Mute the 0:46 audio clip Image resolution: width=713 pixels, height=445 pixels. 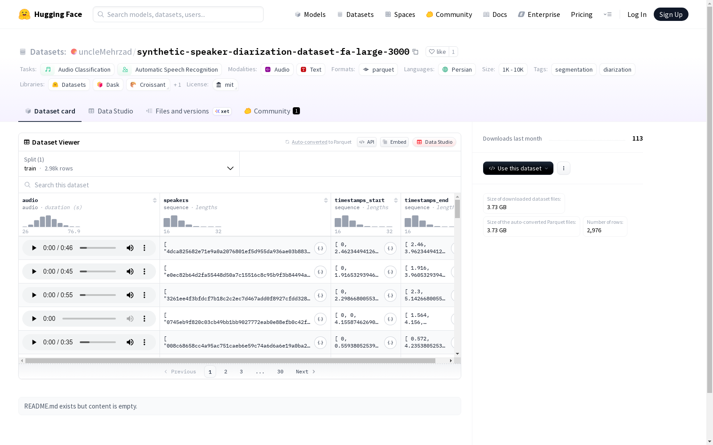(x=130, y=248)
